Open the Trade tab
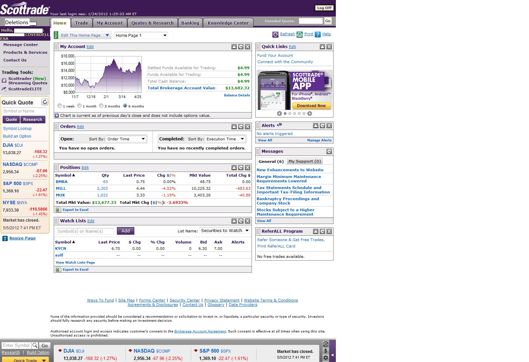This screenshot has height=362, width=529. pos(82,23)
